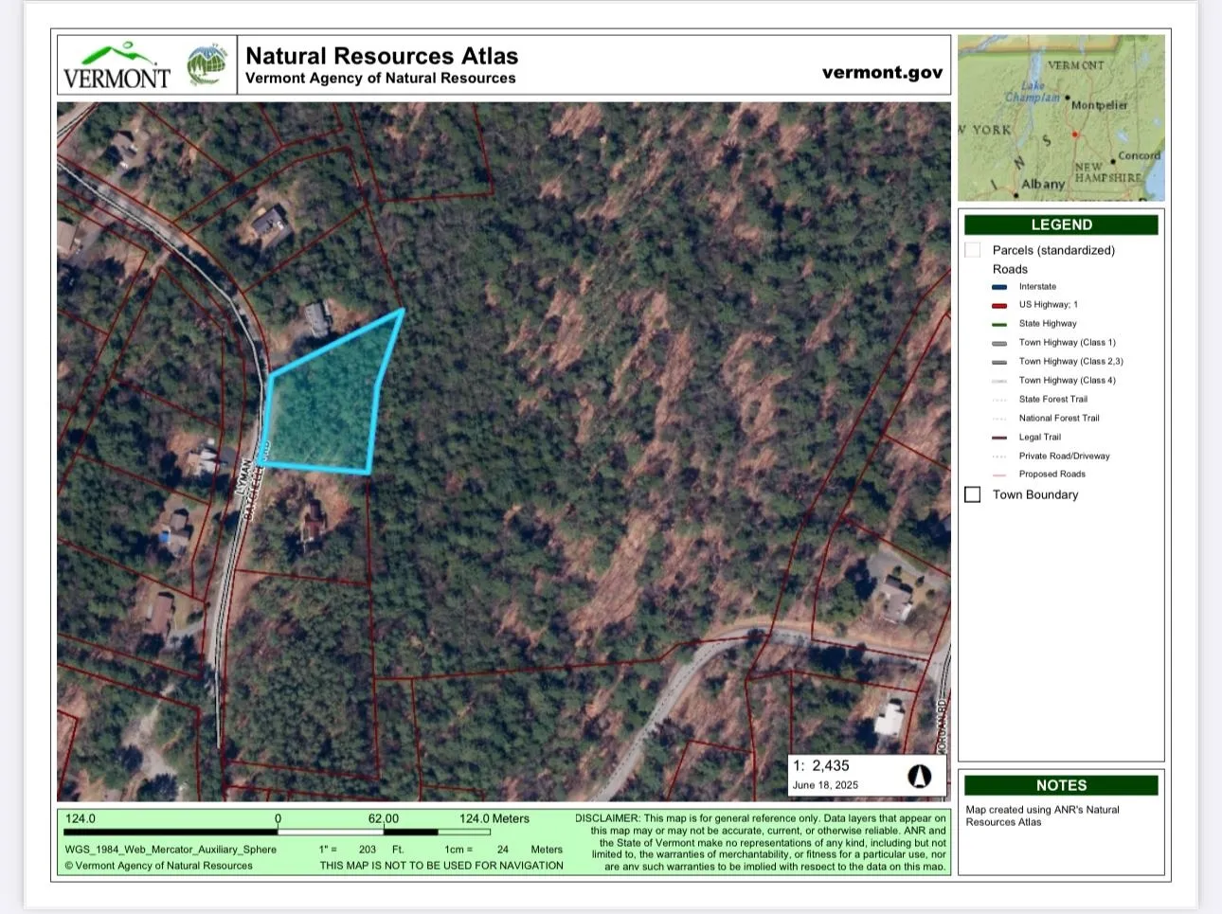Click the State Highway green line symbol
This screenshot has height=914, width=1222.
click(x=999, y=324)
